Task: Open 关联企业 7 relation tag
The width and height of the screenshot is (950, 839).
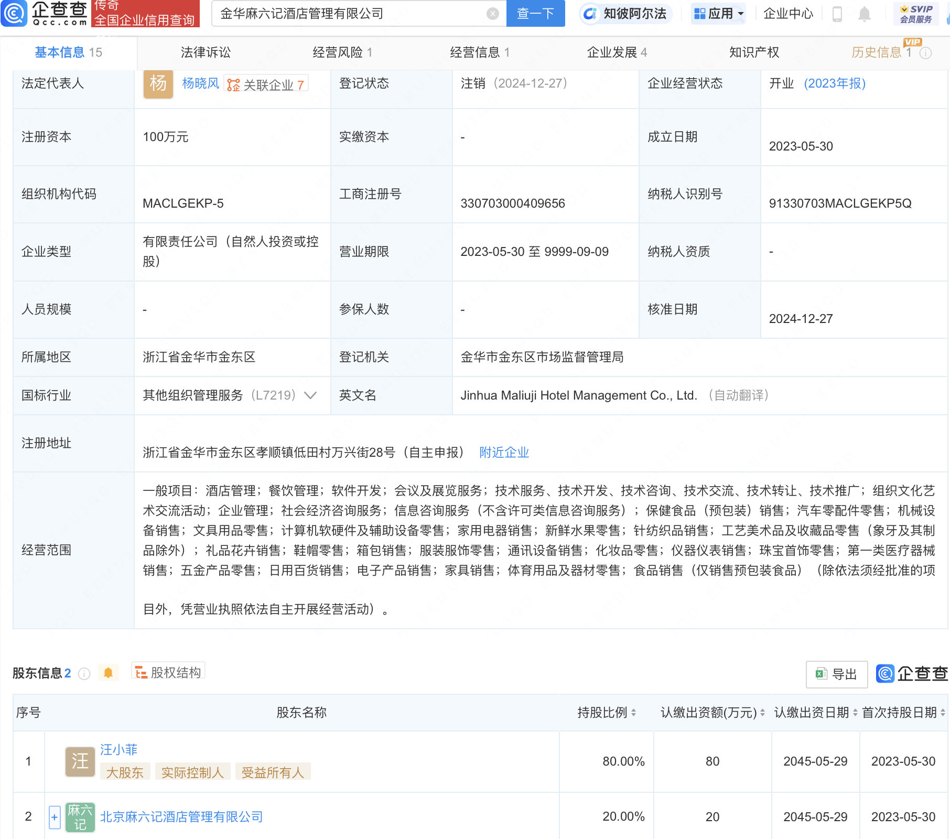Action: 266,84
